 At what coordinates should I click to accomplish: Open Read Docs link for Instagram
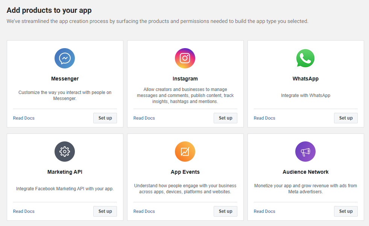(144, 118)
